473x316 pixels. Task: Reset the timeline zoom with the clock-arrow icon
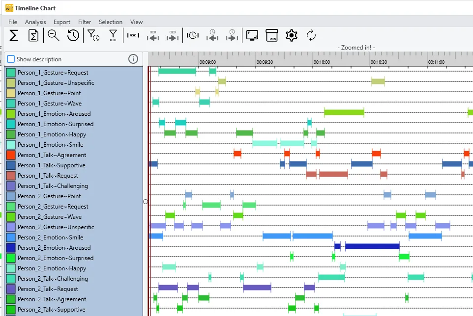(73, 35)
